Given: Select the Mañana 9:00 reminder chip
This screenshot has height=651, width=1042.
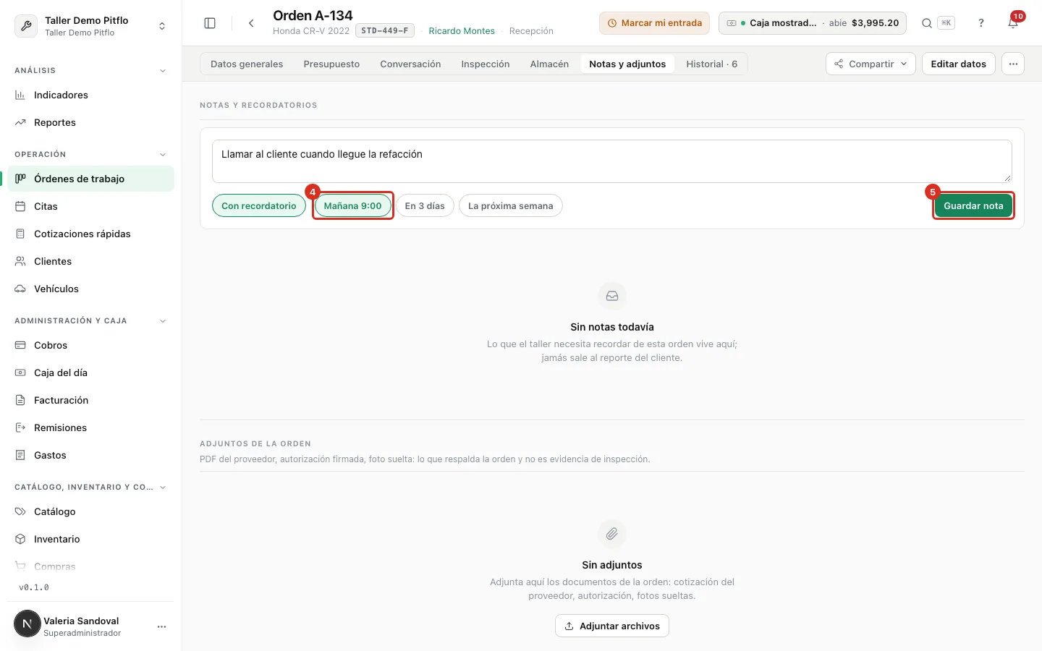Looking at the screenshot, I should tap(352, 205).
